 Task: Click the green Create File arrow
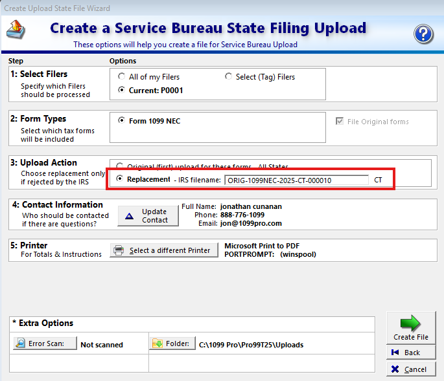[409, 323]
